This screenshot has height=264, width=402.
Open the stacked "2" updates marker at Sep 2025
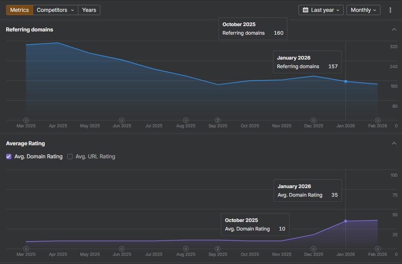point(217,120)
